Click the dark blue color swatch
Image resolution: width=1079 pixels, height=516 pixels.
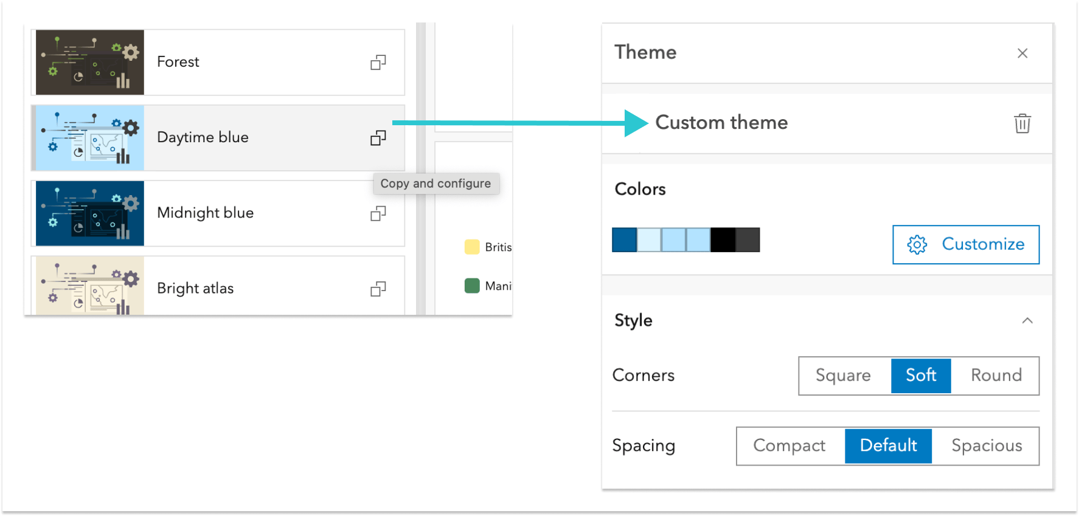(624, 240)
